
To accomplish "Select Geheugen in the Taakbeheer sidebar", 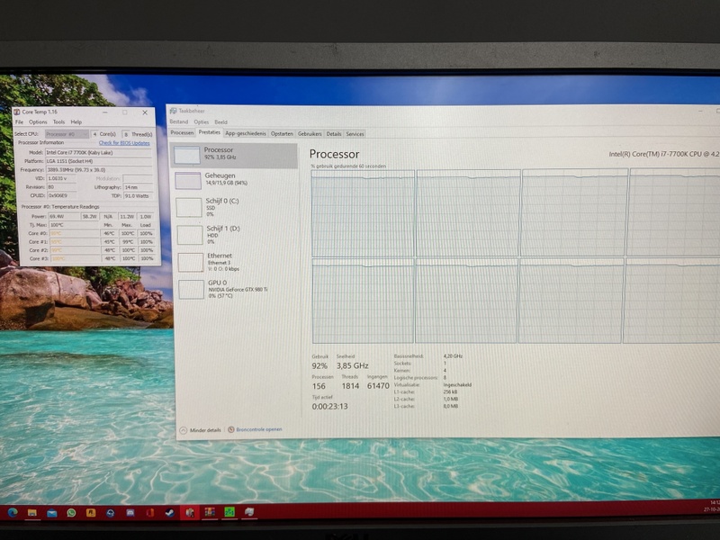I will coord(235,181).
